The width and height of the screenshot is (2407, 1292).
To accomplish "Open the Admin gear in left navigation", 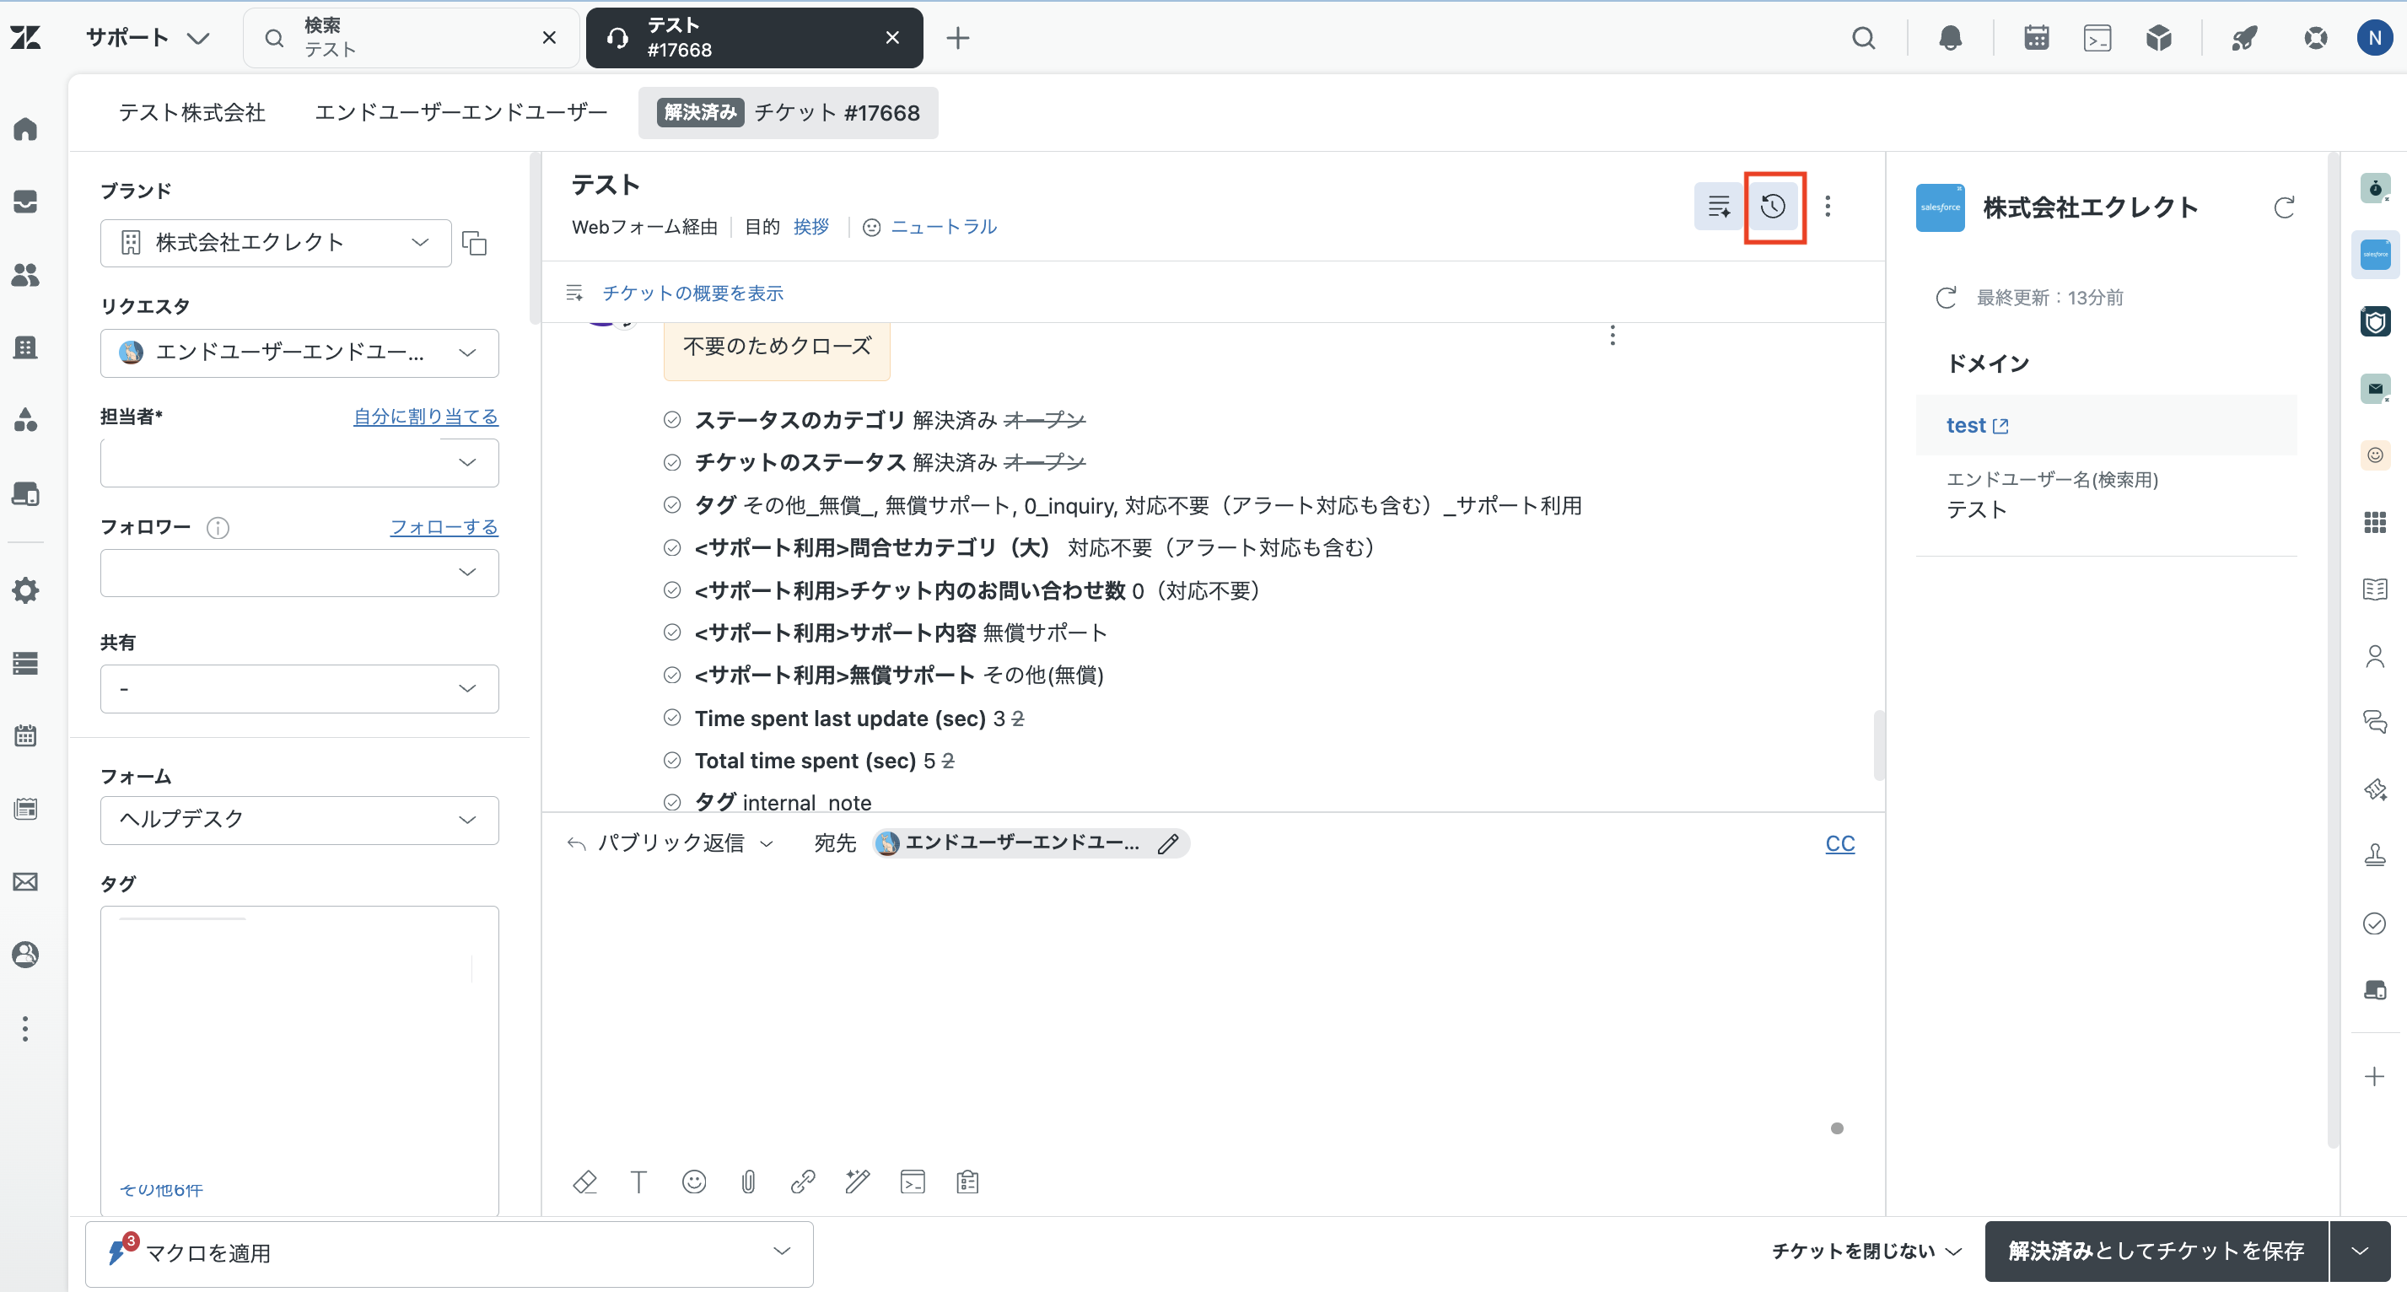I will tap(25, 590).
